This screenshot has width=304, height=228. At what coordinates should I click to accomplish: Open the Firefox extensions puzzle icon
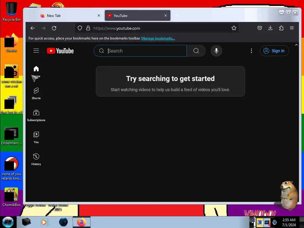[x=281, y=28]
